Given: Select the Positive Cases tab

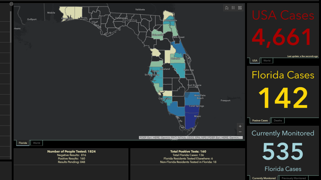Looking at the screenshot, I should pos(260,120).
